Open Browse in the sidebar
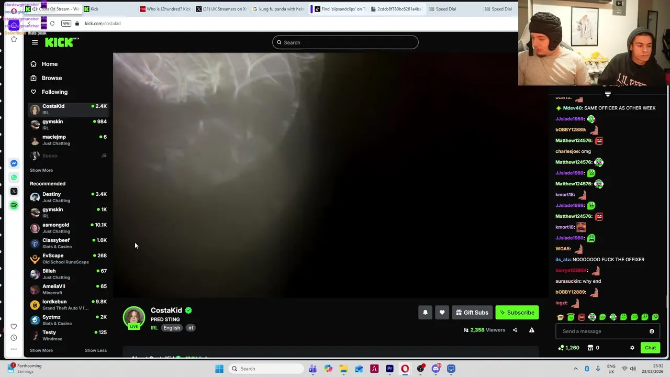 pyautogui.click(x=52, y=78)
